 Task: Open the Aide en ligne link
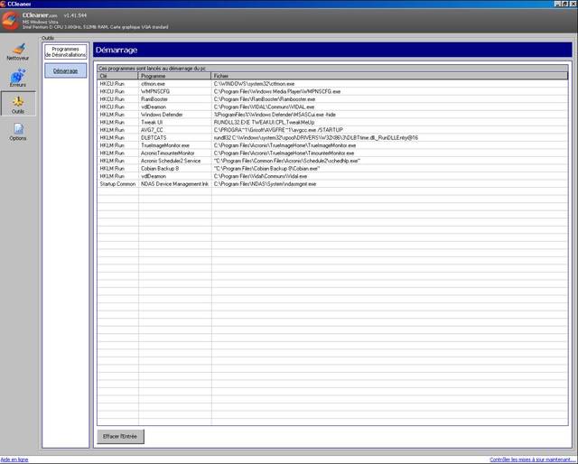(x=14, y=459)
